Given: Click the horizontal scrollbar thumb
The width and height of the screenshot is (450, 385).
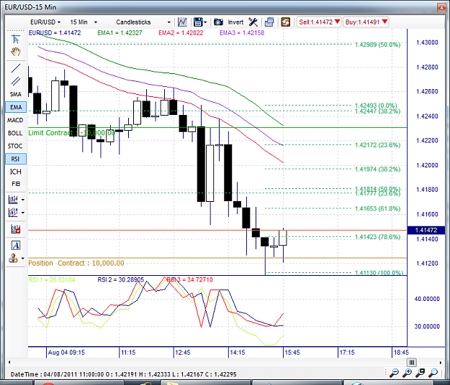Looking at the screenshot, I should 412,363.
